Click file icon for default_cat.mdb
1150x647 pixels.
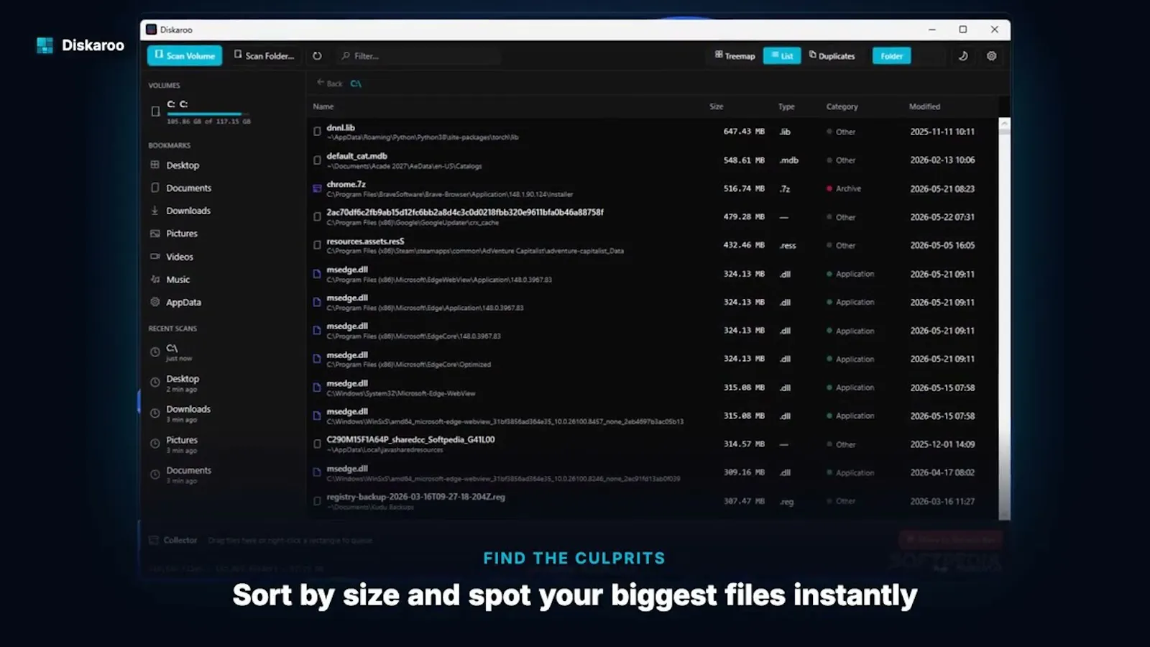(x=317, y=160)
